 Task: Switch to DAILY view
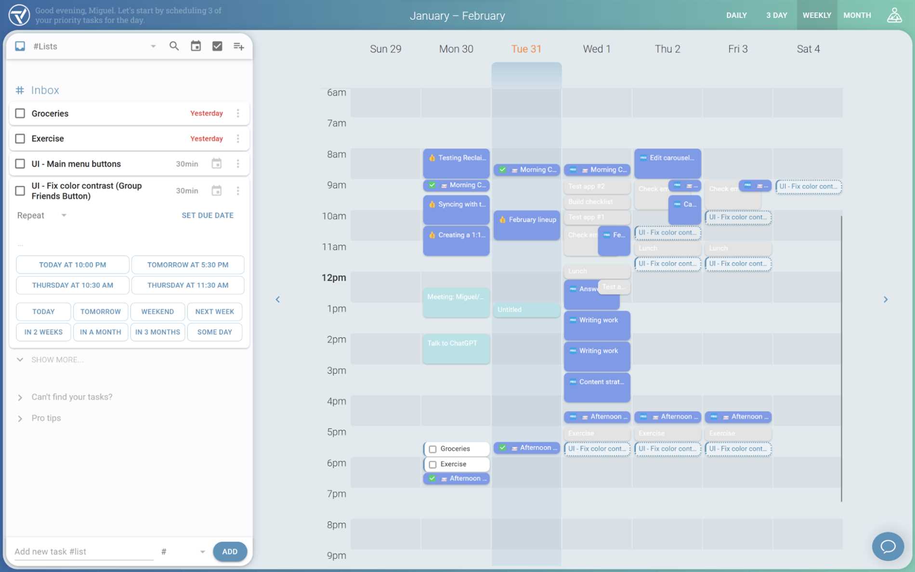[x=736, y=15]
